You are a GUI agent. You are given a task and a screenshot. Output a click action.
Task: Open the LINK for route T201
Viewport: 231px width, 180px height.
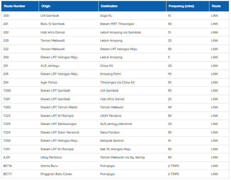pyautogui.click(x=214, y=99)
